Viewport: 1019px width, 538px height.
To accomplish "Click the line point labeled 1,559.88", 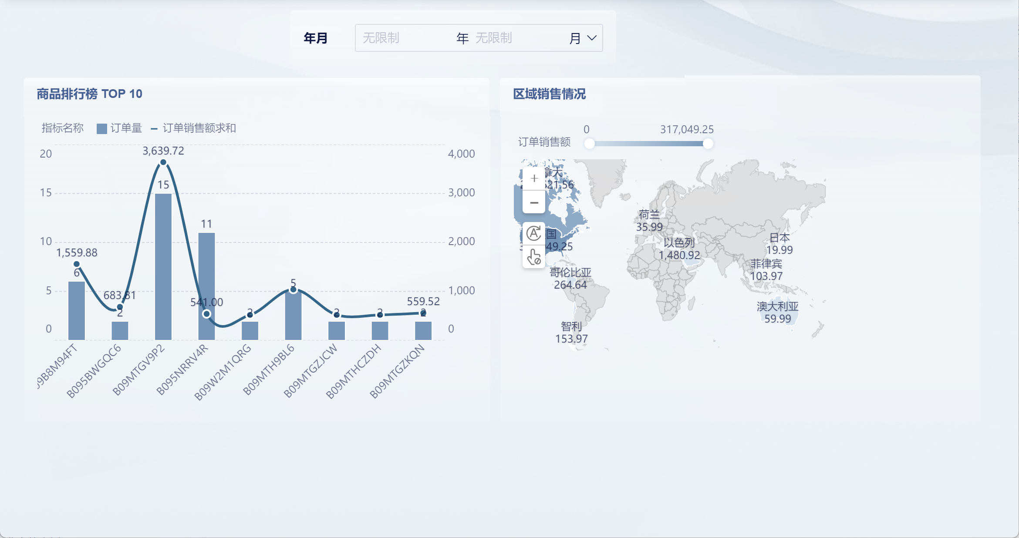I will (x=77, y=264).
